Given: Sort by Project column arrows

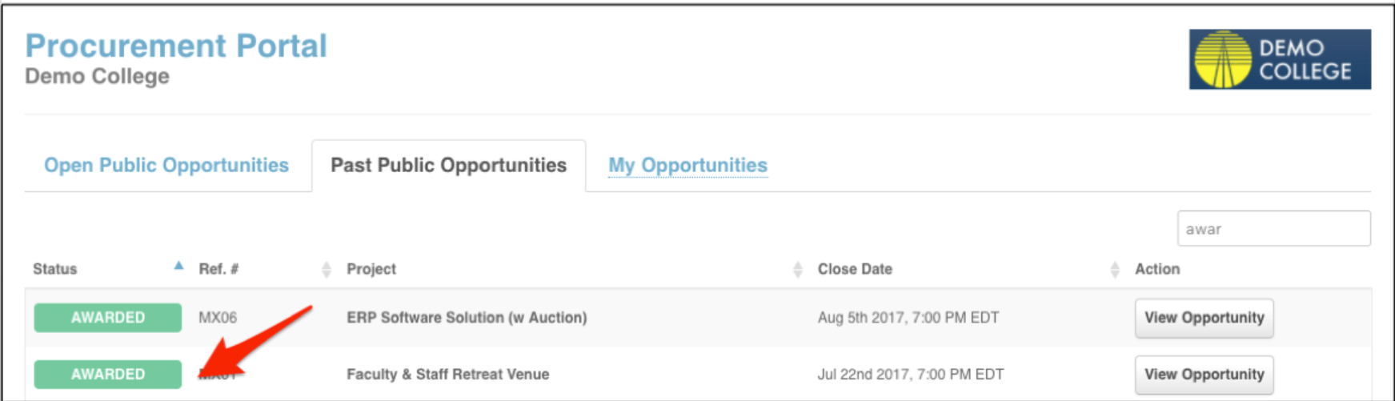Looking at the screenshot, I should tap(797, 270).
